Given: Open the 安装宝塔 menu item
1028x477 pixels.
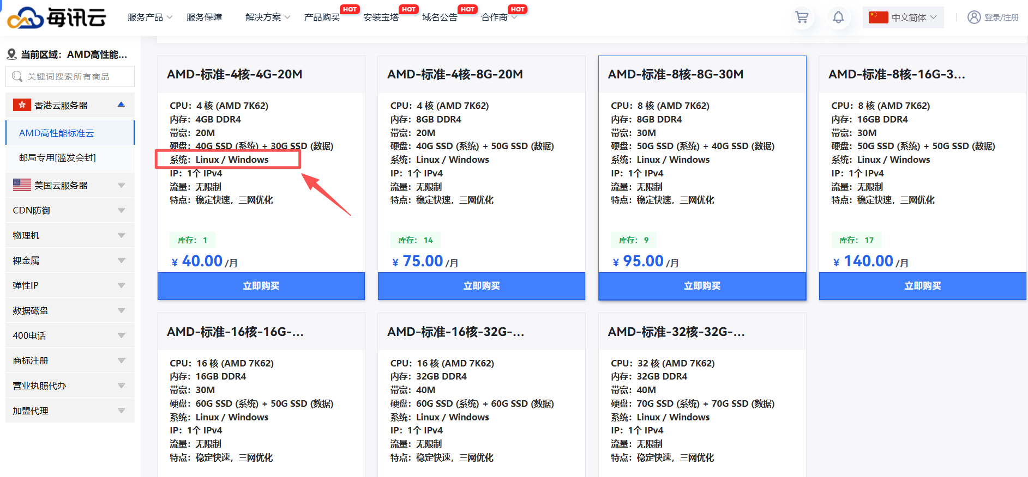Looking at the screenshot, I should (381, 17).
